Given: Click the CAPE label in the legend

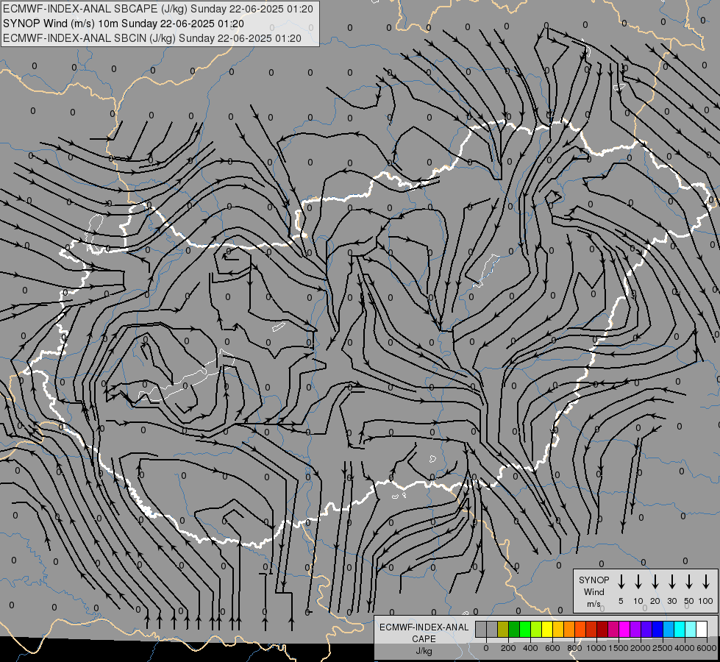Looking at the screenshot, I should (x=424, y=639).
